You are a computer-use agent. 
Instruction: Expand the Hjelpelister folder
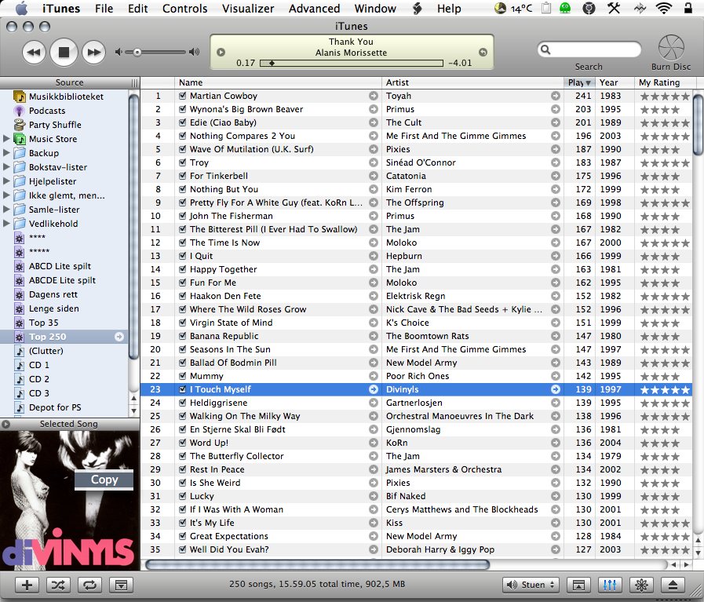(x=6, y=181)
